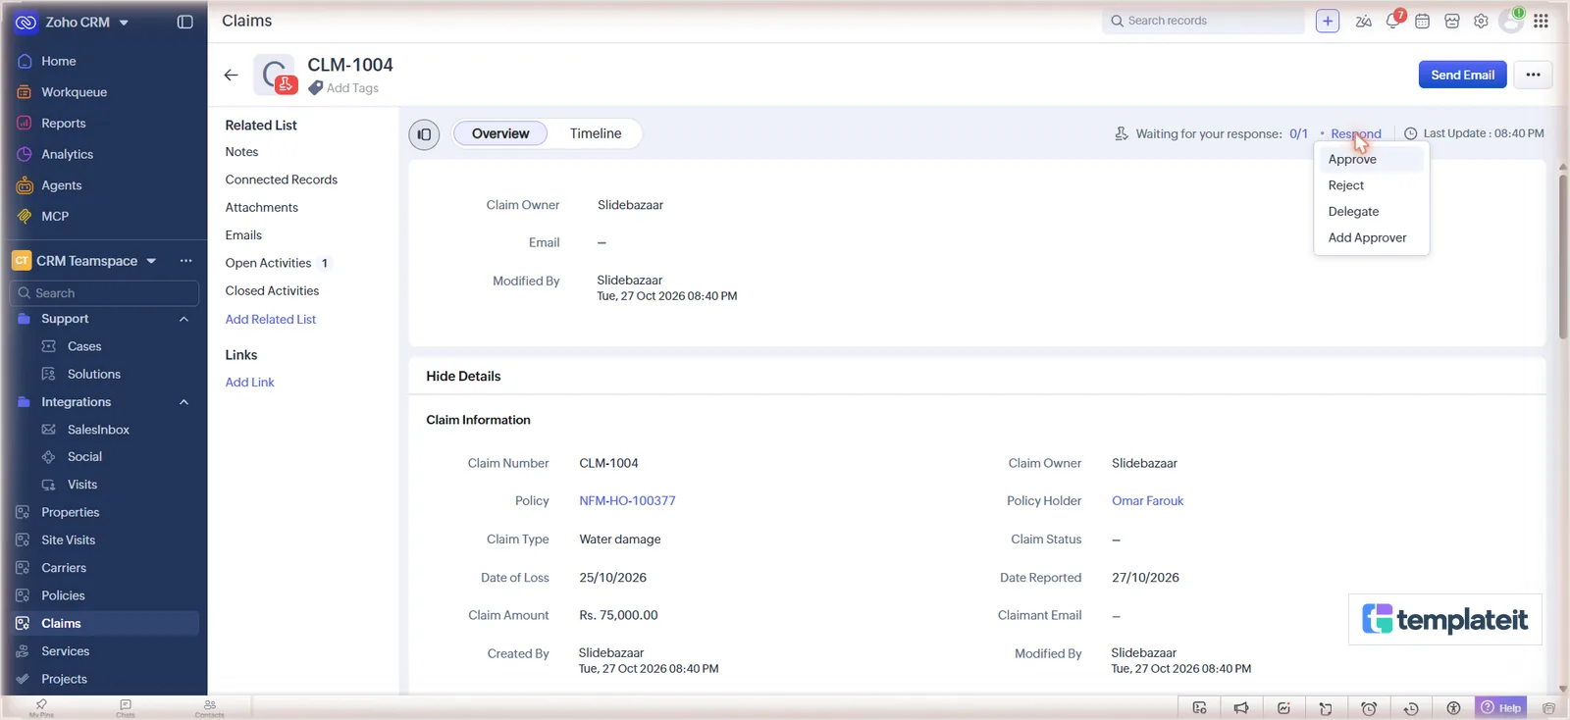Open Open Activities related list
The image size is (1570, 720).
tap(268, 263)
